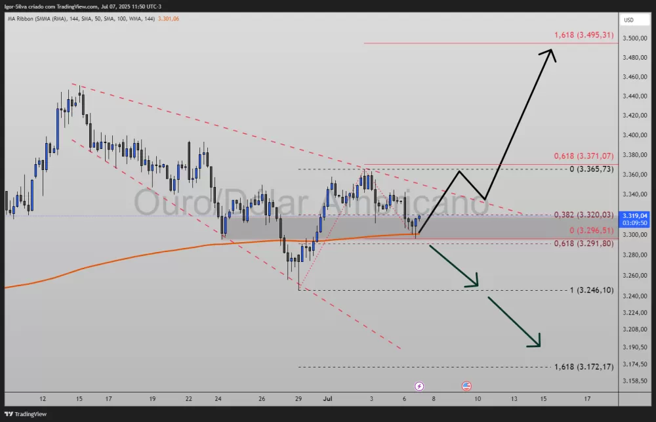The image size is (656, 422).
Task: Click the upper green downward arrow drawing
Action: pos(454,265)
